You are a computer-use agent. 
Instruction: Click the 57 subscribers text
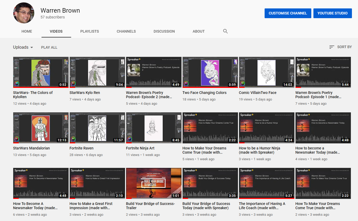(53, 17)
